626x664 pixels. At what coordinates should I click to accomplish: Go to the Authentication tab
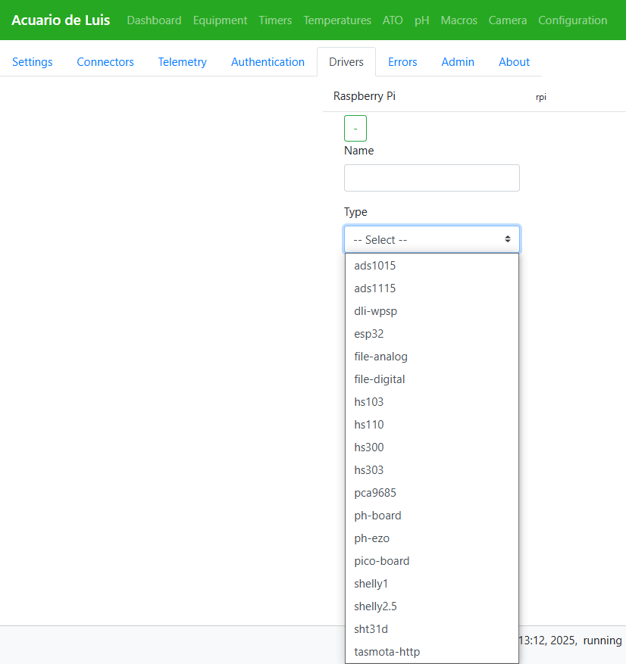tap(268, 62)
